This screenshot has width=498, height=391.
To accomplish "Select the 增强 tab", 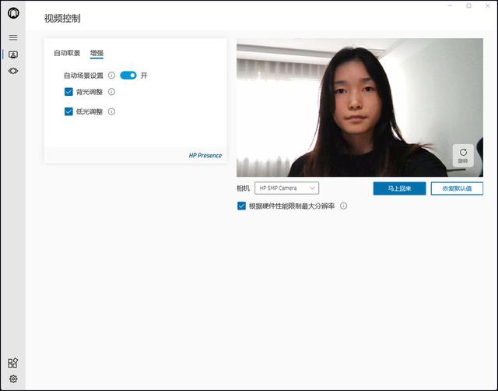I will tap(96, 53).
